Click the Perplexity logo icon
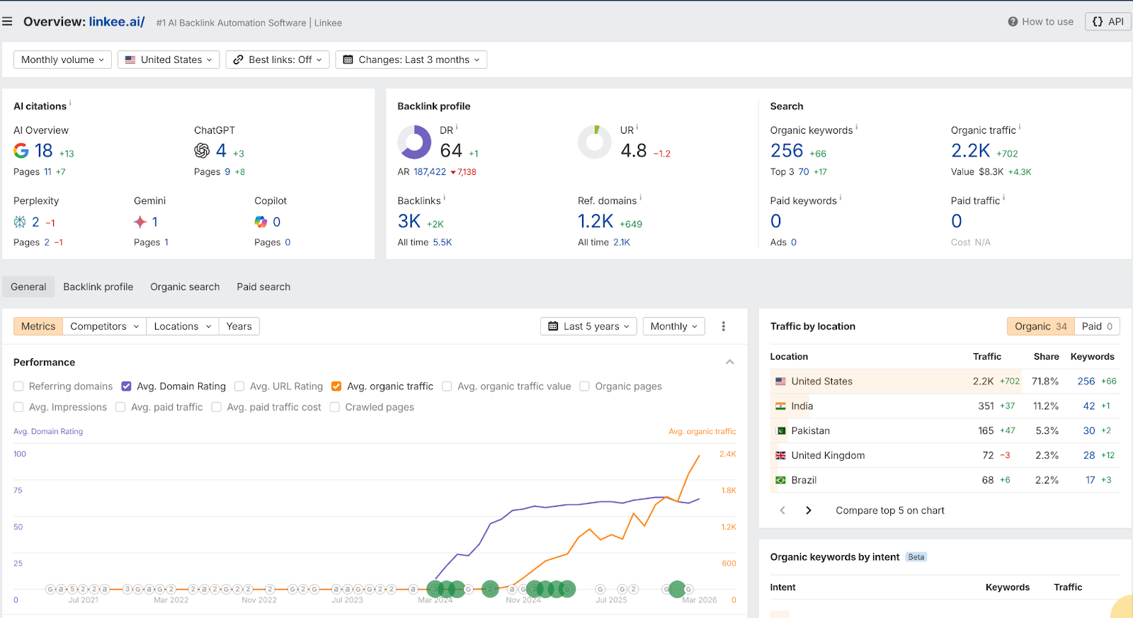This screenshot has height=618, width=1133. point(20,222)
